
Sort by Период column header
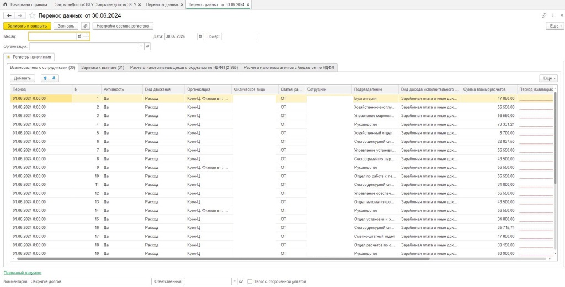click(41, 89)
